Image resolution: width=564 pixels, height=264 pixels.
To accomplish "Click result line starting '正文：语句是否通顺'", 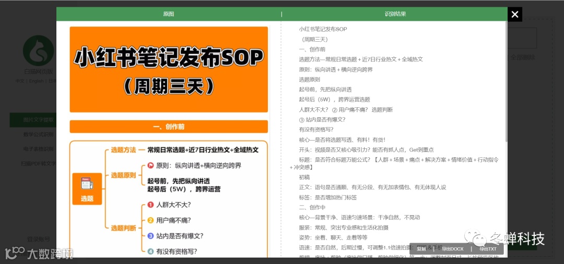I will (x=373, y=187).
